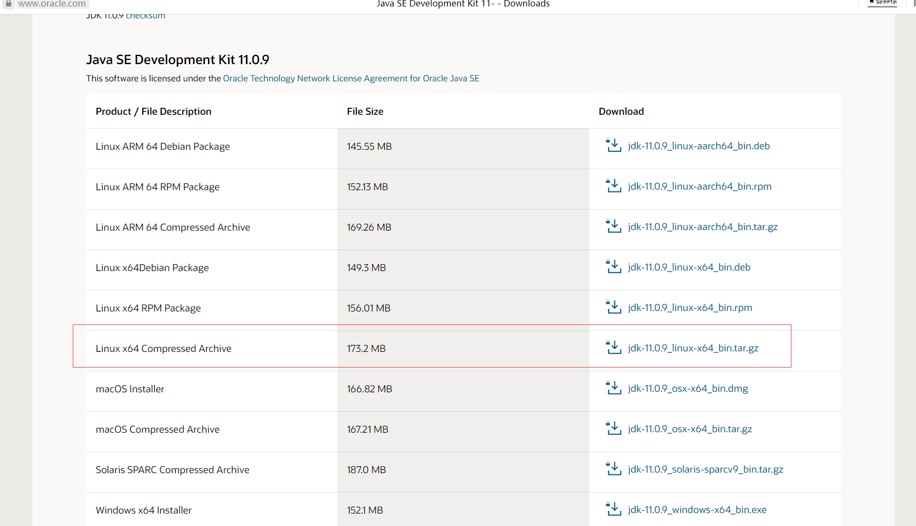Viewport: 916px width, 526px height.
Task: Download jdk-11.0.9_linux-x64_bin.deb file link
Action: tap(689, 267)
